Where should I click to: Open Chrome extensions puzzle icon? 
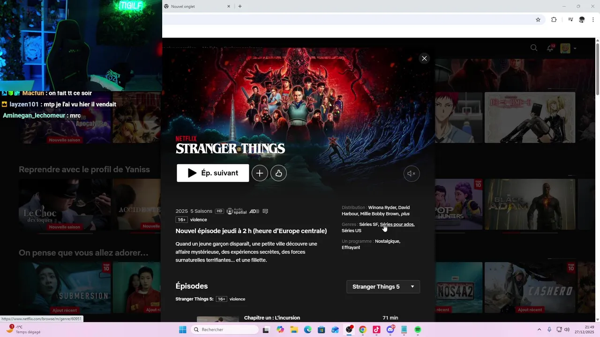coord(554,20)
